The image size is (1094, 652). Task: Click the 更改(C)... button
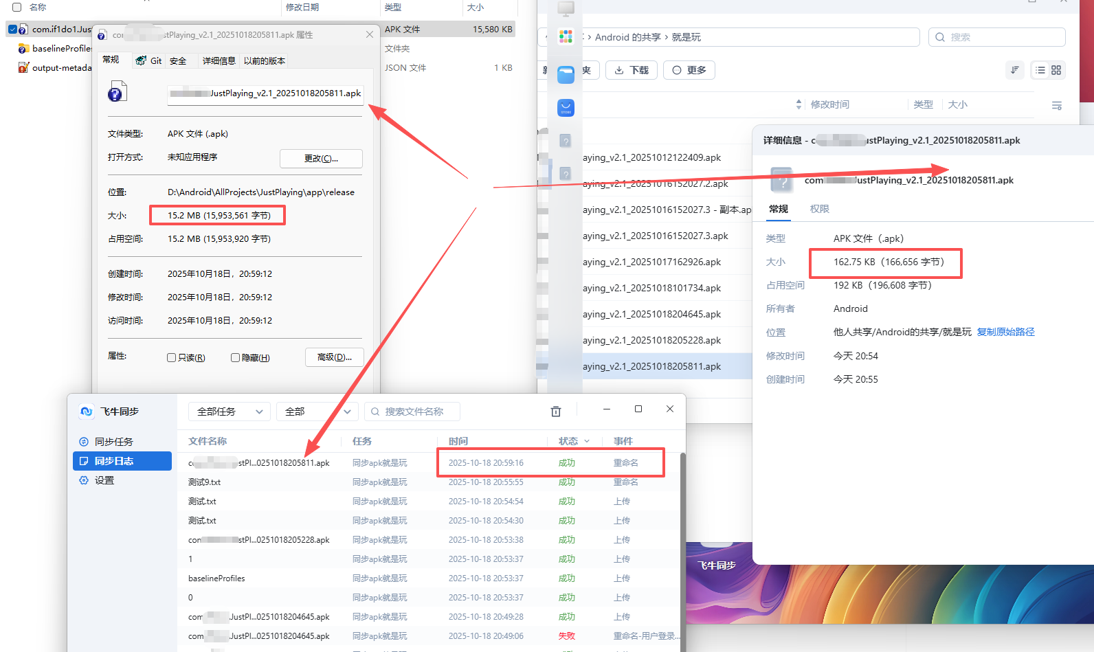click(321, 158)
